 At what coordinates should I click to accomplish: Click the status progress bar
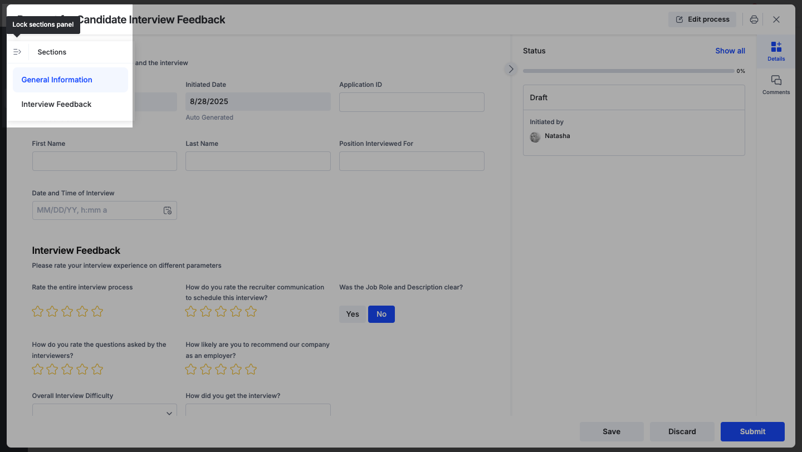pos(628,71)
